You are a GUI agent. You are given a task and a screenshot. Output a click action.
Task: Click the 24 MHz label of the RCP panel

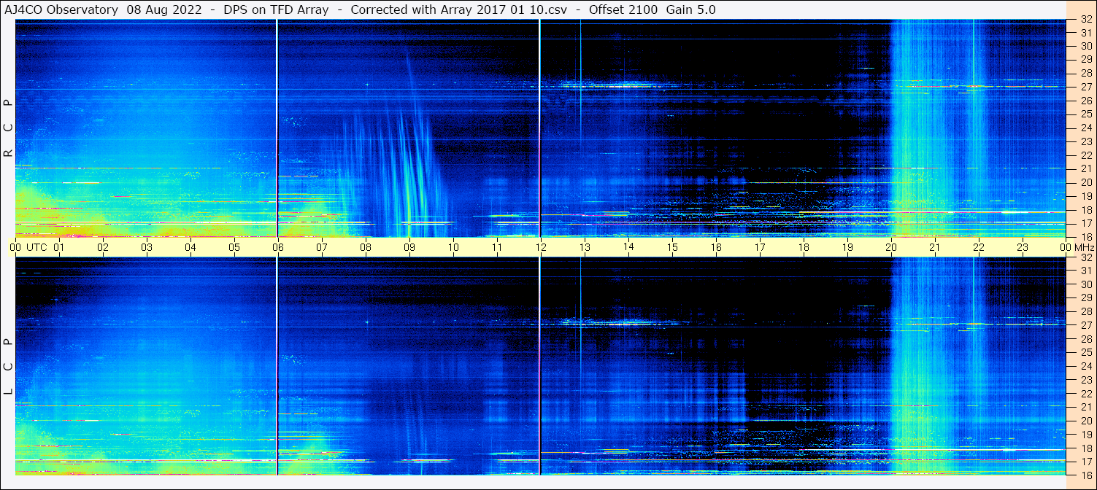click(x=1085, y=128)
